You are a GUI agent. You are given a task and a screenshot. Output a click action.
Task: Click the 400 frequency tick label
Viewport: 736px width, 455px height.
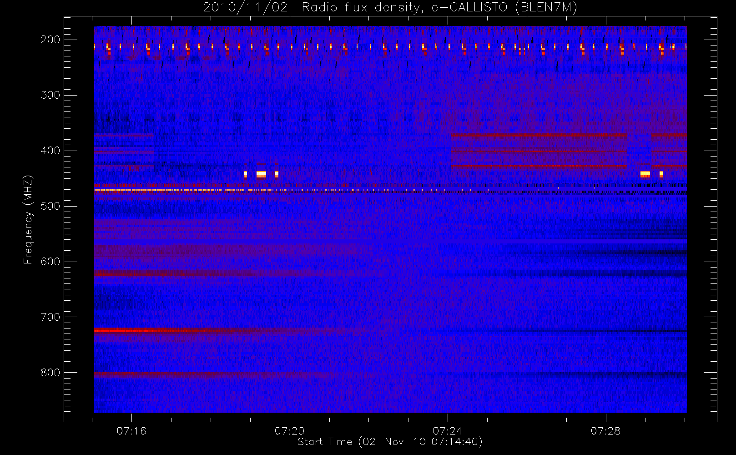(50, 151)
